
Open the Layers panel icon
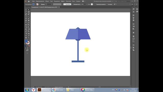pos(133,36)
